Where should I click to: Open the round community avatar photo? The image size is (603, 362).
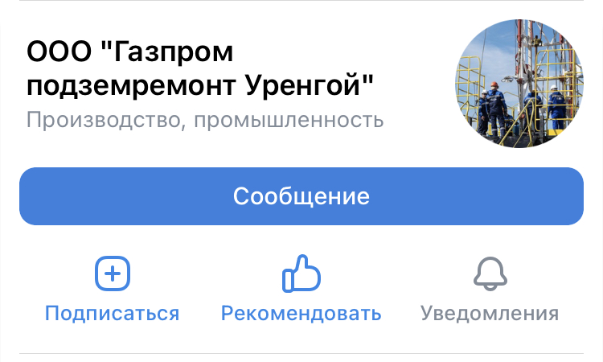click(519, 84)
